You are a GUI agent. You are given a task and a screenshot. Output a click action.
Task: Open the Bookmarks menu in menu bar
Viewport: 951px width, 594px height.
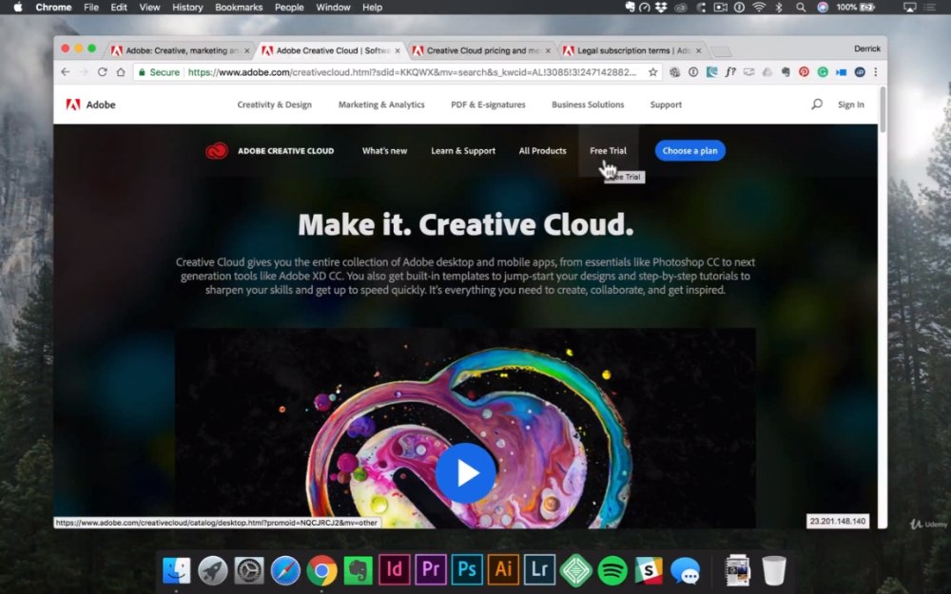pos(239,8)
